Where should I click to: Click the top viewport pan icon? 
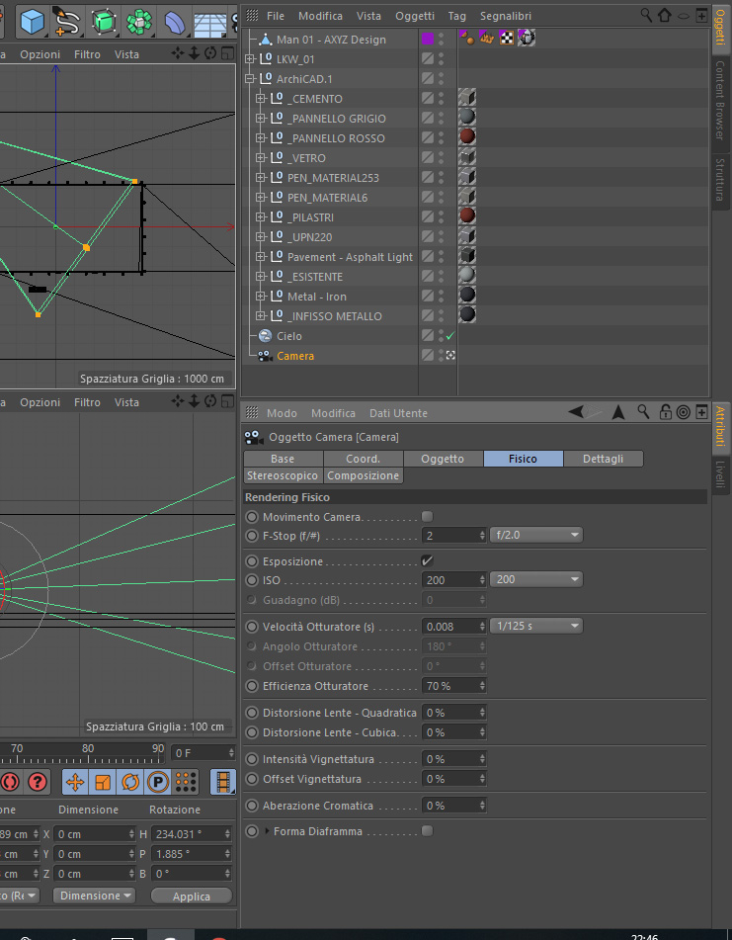tap(178, 53)
